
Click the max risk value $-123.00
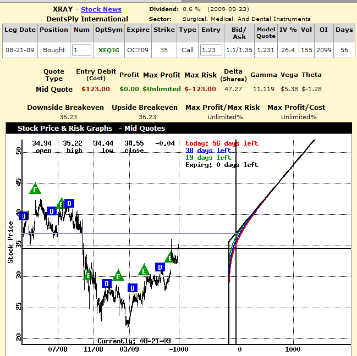(200, 89)
